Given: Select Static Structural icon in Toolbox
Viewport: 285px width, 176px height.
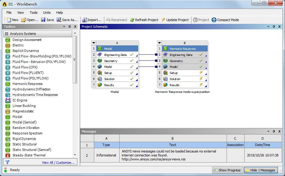Looking at the screenshot, I should pyautogui.click(x=8, y=145).
